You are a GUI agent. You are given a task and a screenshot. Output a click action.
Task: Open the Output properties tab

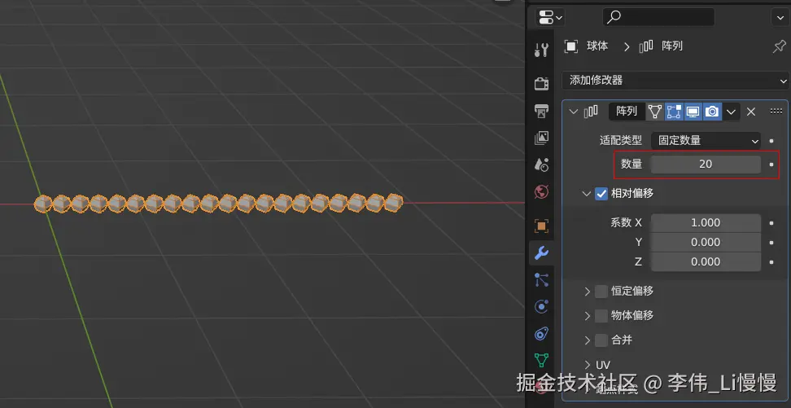click(541, 111)
